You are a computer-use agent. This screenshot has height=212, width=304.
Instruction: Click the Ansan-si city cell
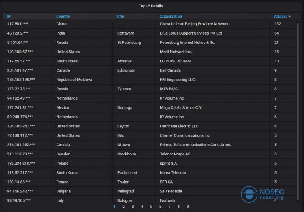(125, 61)
